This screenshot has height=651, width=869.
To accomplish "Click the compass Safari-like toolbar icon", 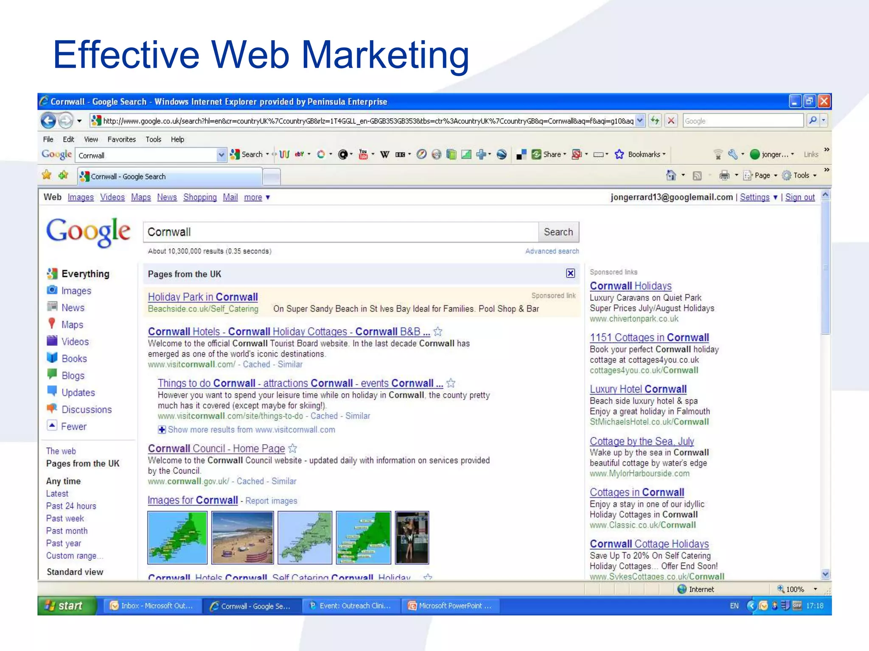I will pyautogui.click(x=421, y=155).
